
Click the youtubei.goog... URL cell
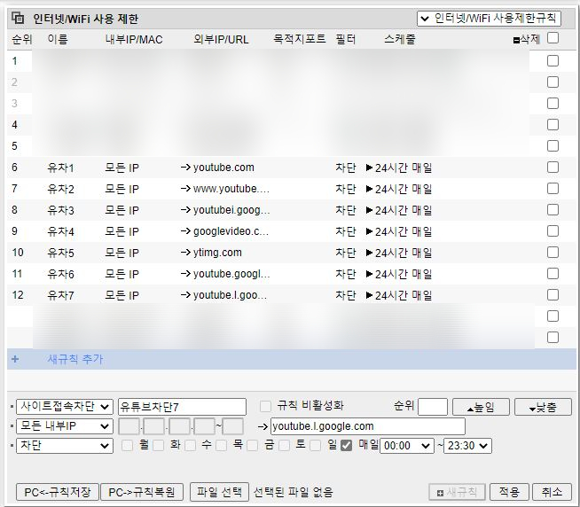point(231,210)
